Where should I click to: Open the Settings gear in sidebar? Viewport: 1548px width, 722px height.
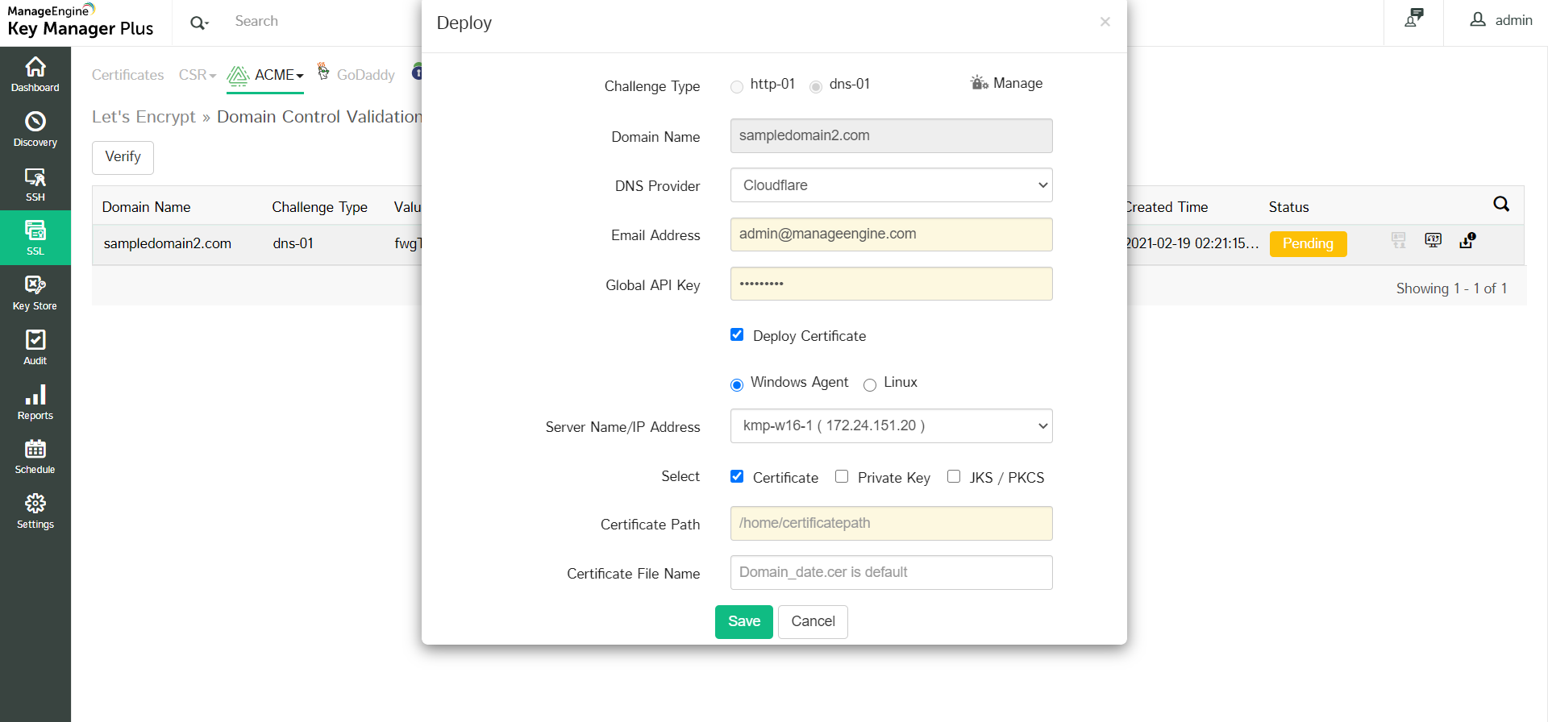coord(35,511)
